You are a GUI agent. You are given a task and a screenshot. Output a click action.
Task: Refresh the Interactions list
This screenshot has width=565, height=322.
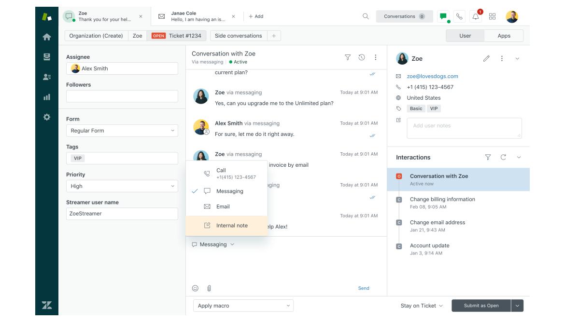pos(503,157)
